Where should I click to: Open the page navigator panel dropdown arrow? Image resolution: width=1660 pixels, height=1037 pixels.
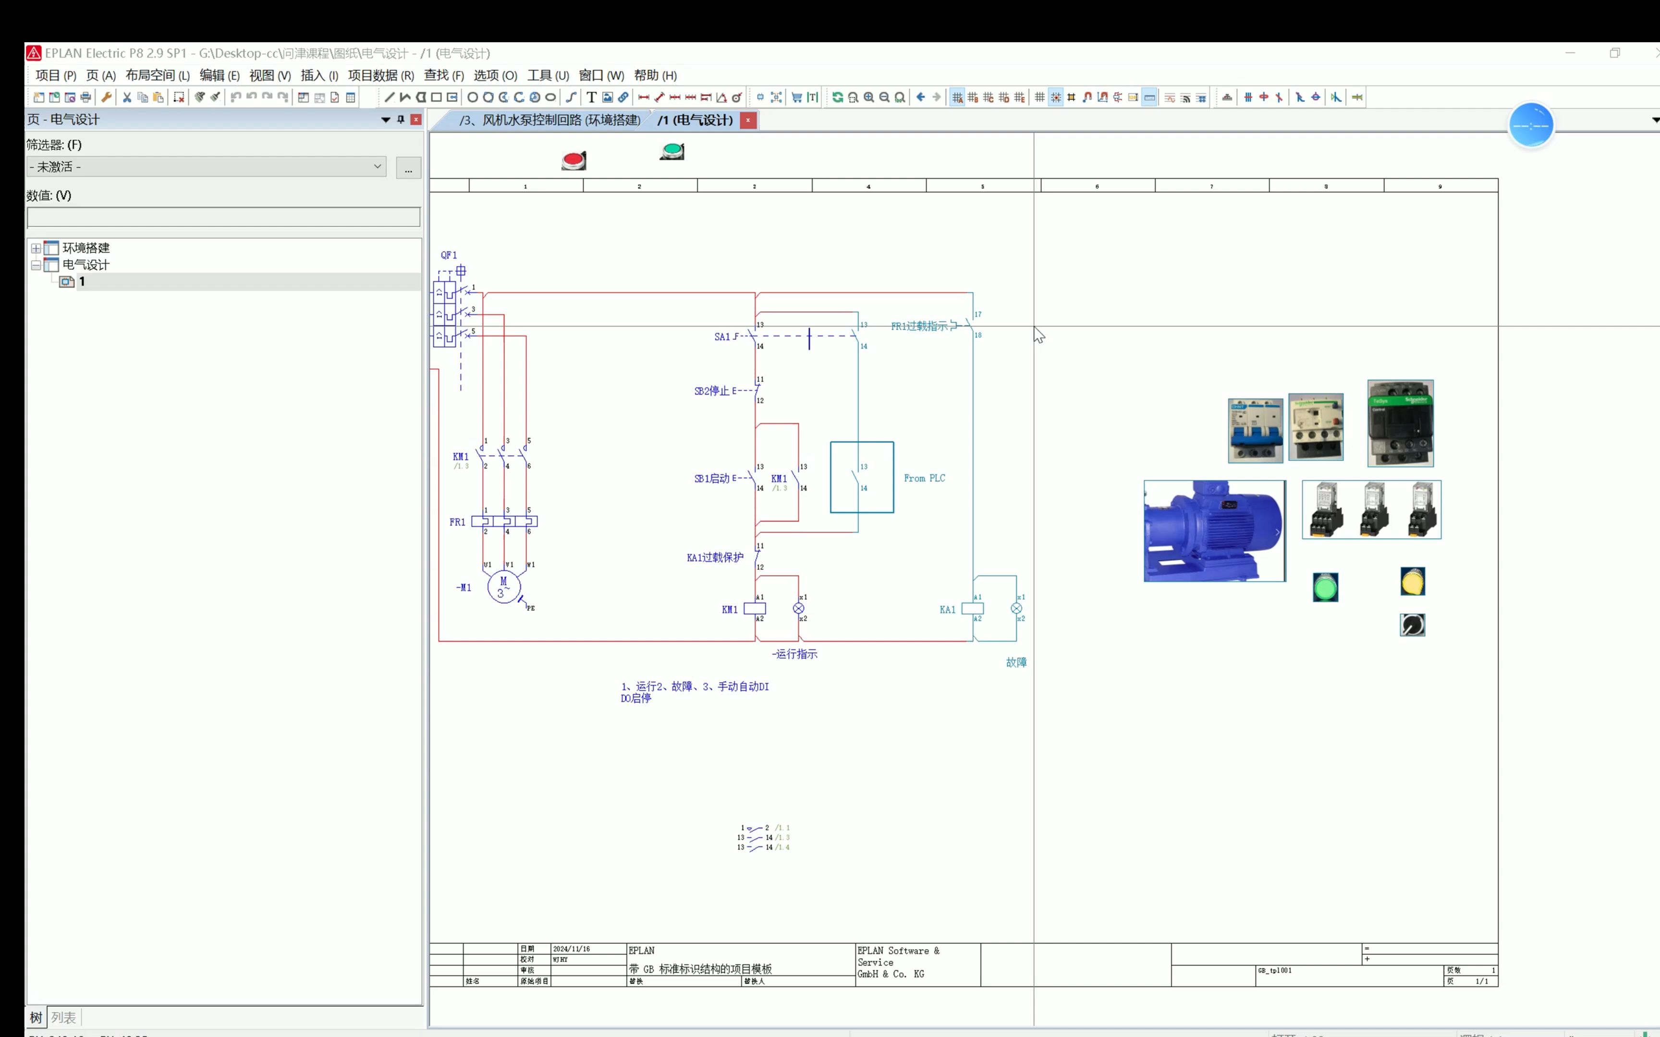(x=386, y=120)
